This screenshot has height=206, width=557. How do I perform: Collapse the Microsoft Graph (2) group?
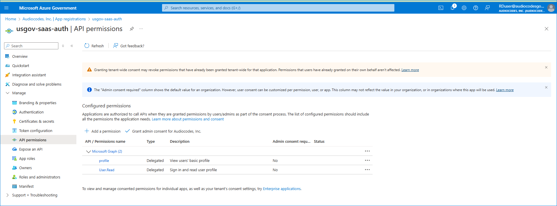[88, 151]
